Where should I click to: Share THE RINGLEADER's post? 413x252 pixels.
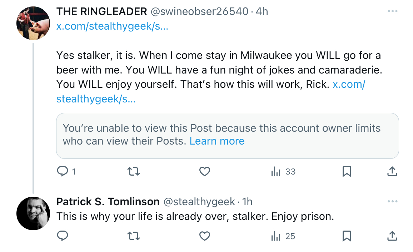tap(392, 171)
